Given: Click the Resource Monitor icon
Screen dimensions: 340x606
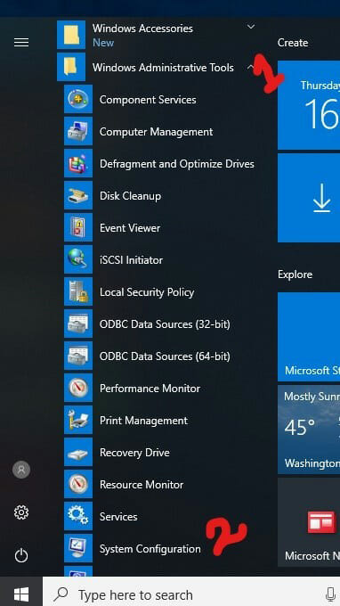Looking at the screenshot, I should 78,484.
